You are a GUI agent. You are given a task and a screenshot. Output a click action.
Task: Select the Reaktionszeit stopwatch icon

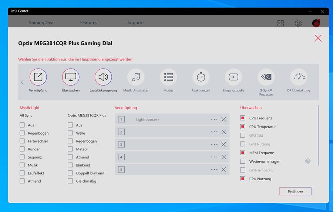coord(201,77)
